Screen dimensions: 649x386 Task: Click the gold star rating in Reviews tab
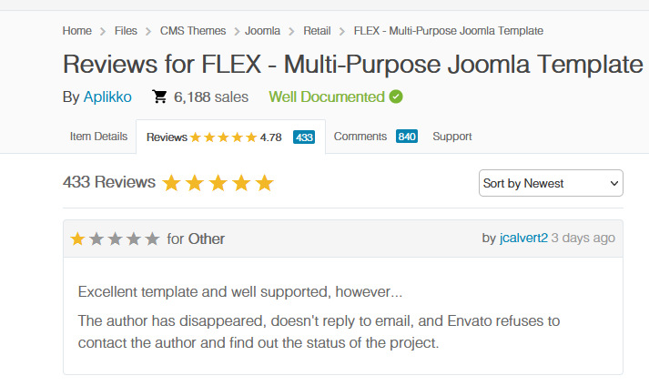223,137
